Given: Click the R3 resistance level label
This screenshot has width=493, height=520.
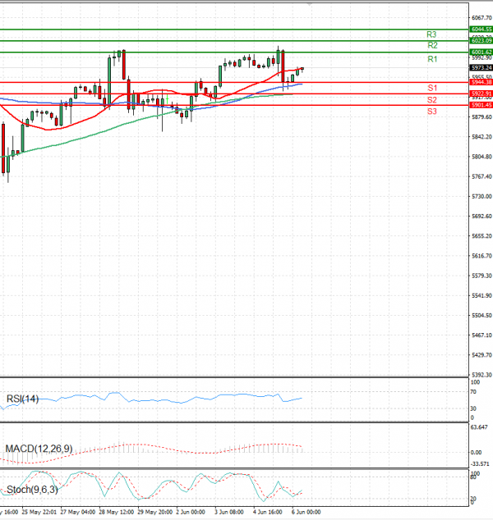Looking at the screenshot, I should [431, 34].
